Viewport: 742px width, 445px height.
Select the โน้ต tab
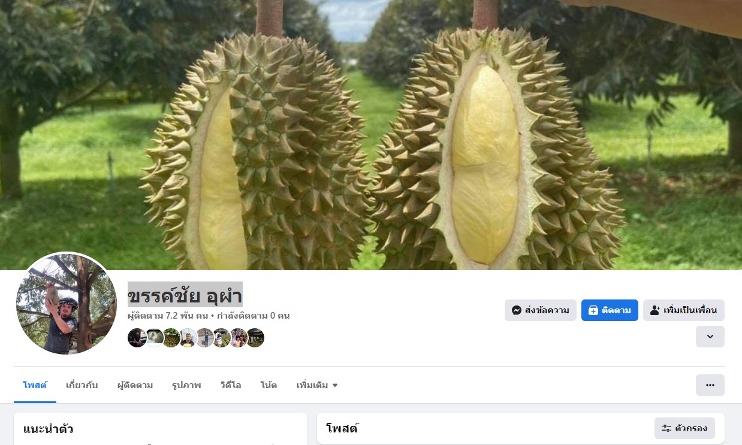pos(269,385)
